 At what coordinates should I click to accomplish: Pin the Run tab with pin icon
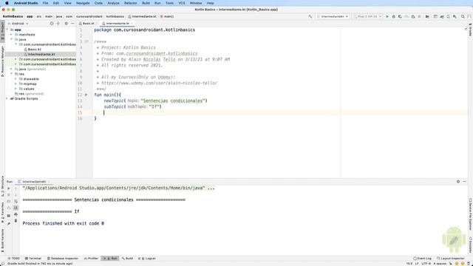[x=9, y=223]
